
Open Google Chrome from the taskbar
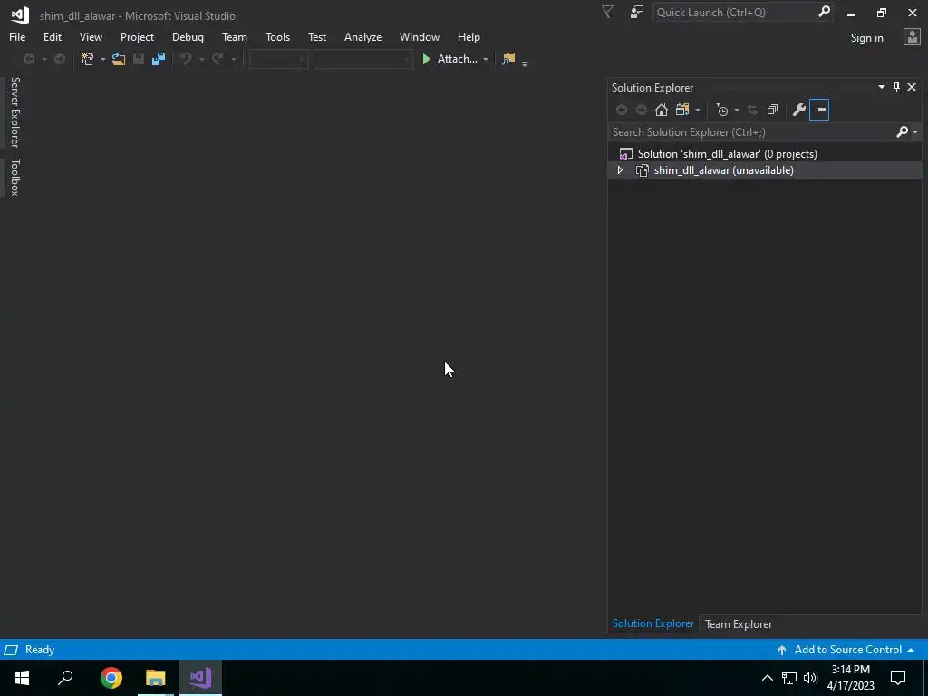tap(111, 678)
